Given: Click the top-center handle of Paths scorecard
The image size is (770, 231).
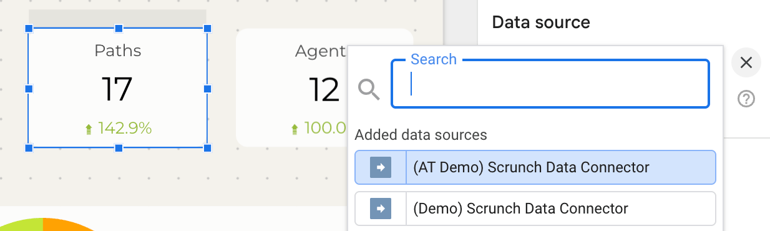Looking at the screenshot, I should point(119,29).
